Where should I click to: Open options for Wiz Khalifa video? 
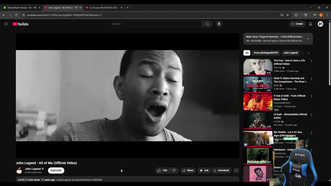tap(311, 133)
